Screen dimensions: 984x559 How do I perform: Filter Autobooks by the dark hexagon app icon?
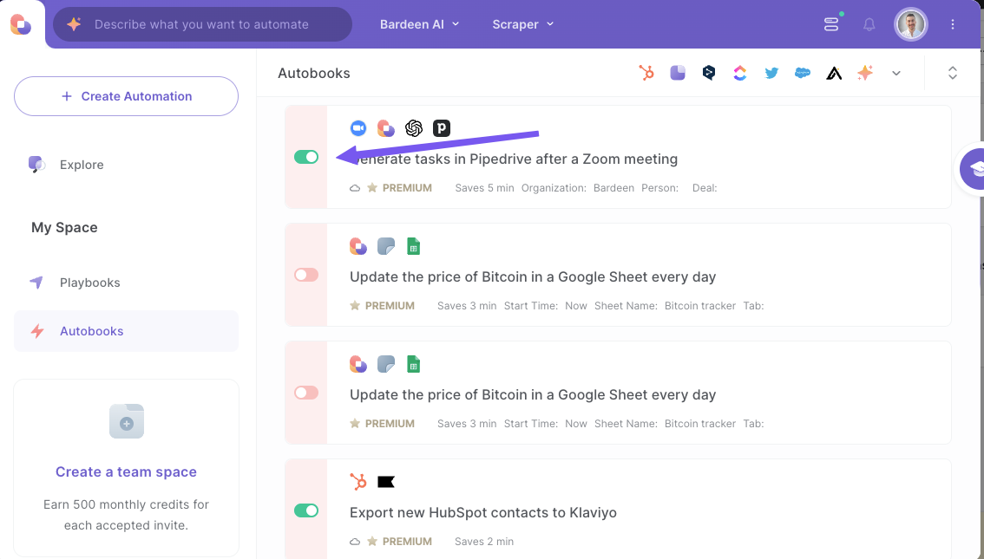tap(709, 73)
